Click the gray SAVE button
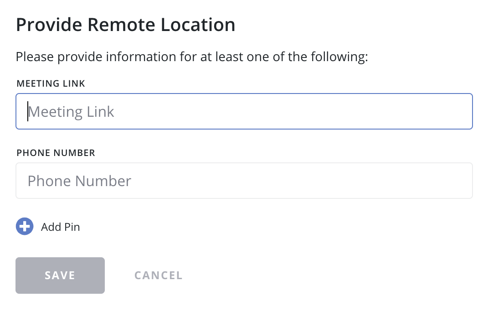Screen dimensions: 483x312 60,276
